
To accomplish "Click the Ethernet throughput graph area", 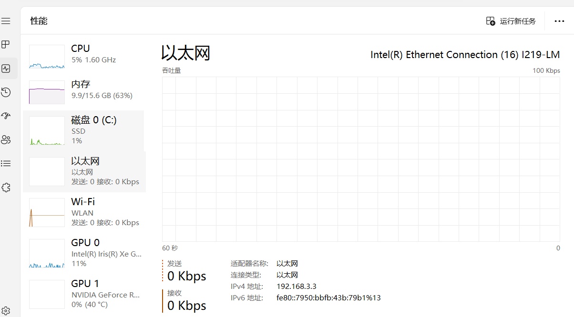I will [x=361, y=159].
